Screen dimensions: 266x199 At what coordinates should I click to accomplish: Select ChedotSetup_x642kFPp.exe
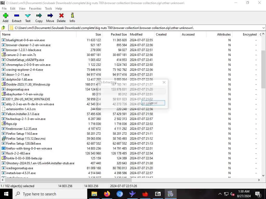pos(25,60)
